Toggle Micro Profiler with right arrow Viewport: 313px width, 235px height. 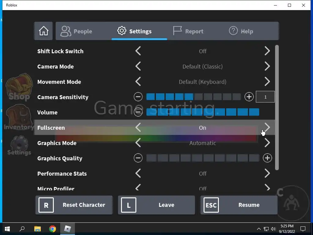coord(267,188)
